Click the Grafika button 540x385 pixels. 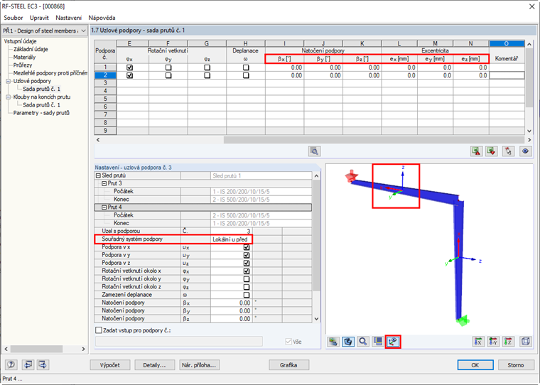click(288, 365)
